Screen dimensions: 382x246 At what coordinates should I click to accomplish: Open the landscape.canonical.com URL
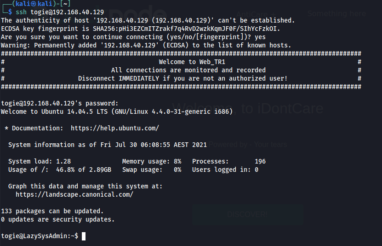point(74,194)
